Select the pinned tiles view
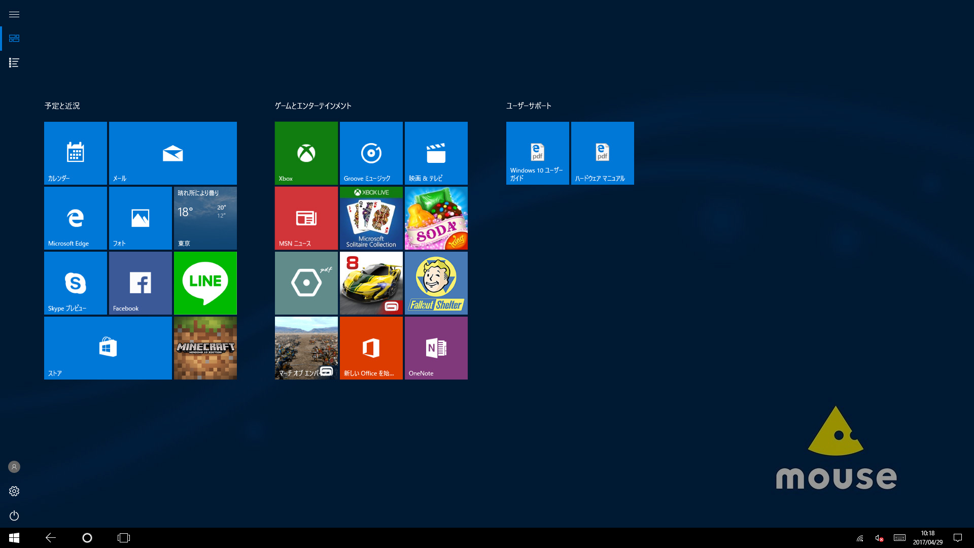974x548 pixels. tap(14, 38)
